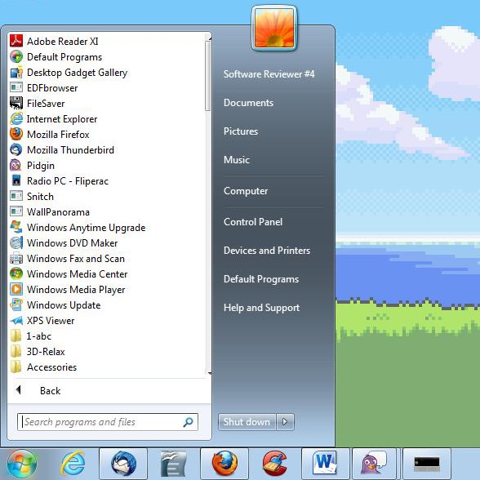Screen dimensions: 480x480
Task: Click the Snitch program icon
Action: click(16, 196)
